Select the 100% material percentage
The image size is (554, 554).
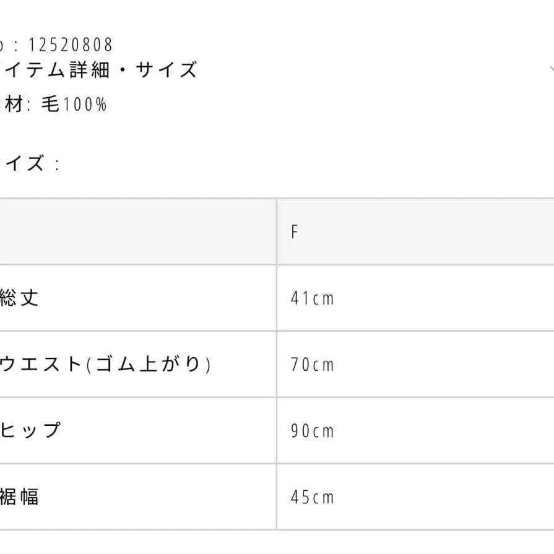84,105
